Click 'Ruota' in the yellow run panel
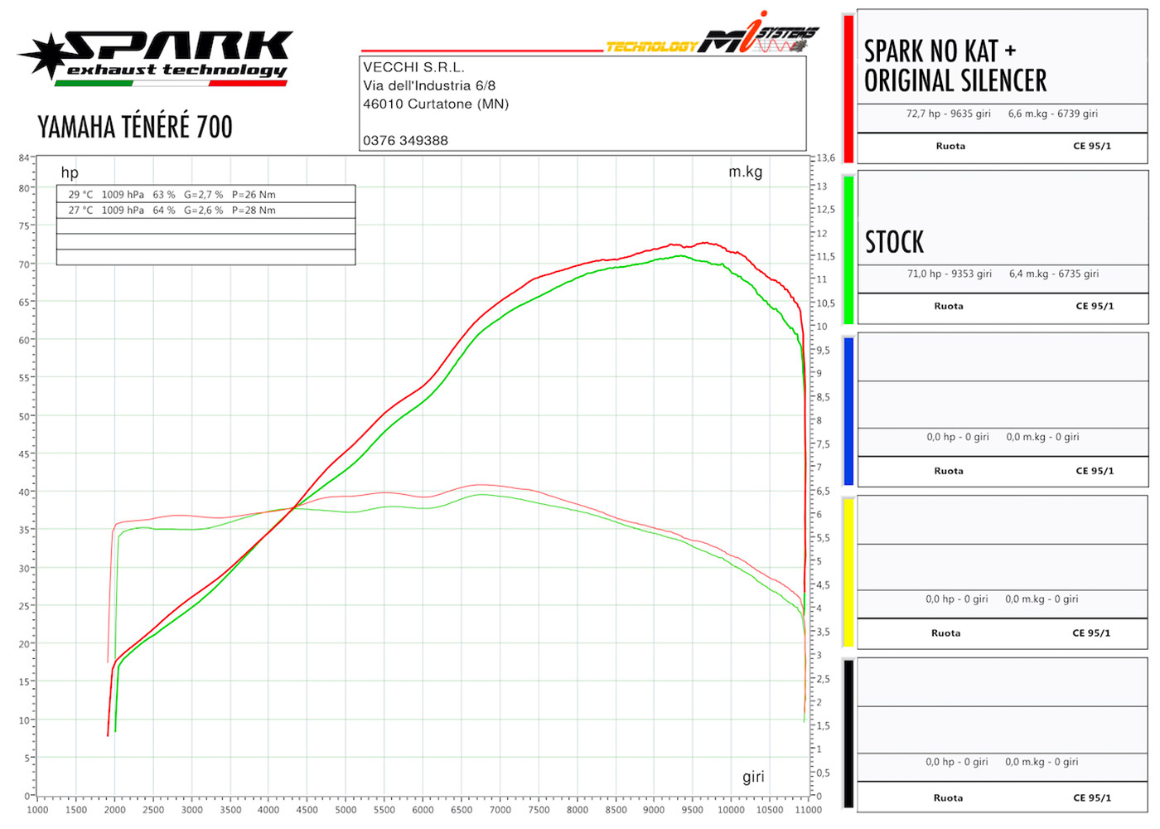Image resolution: width=1160 pixels, height=829 pixels. [945, 633]
